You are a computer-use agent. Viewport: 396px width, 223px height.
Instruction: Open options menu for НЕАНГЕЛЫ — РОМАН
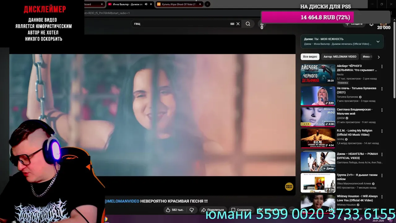coord(382,154)
